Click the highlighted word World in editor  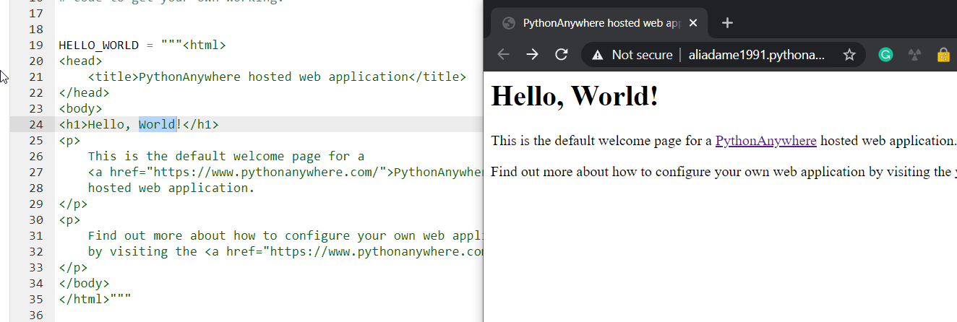click(x=157, y=124)
